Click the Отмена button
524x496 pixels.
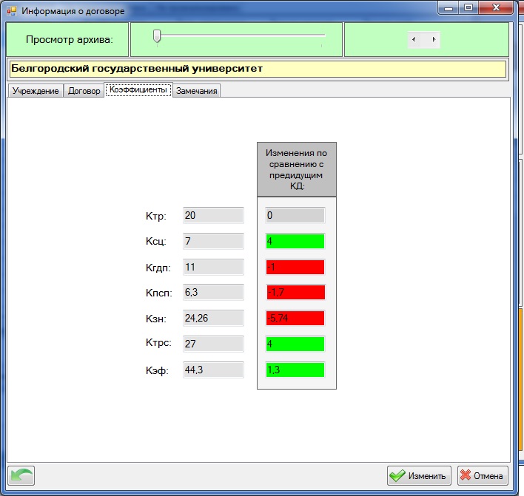point(483,475)
